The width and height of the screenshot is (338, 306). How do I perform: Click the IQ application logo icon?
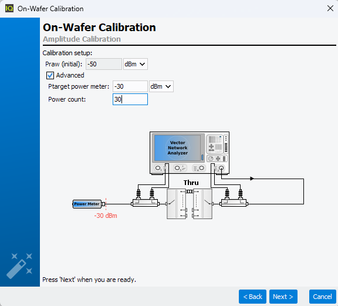[x=9, y=8]
